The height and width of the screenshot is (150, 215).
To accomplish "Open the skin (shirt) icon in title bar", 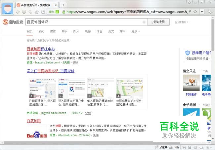I will pyautogui.click(x=190, y=2).
